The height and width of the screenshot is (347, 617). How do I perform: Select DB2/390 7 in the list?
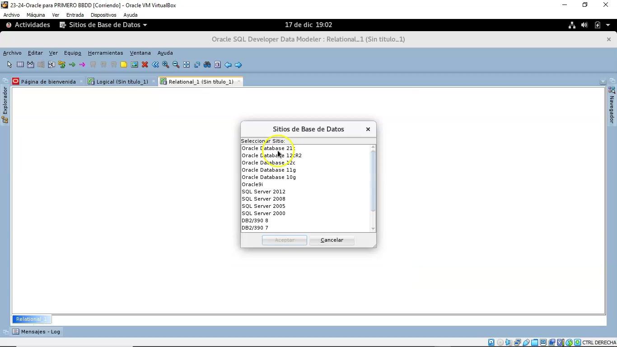pyautogui.click(x=305, y=228)
